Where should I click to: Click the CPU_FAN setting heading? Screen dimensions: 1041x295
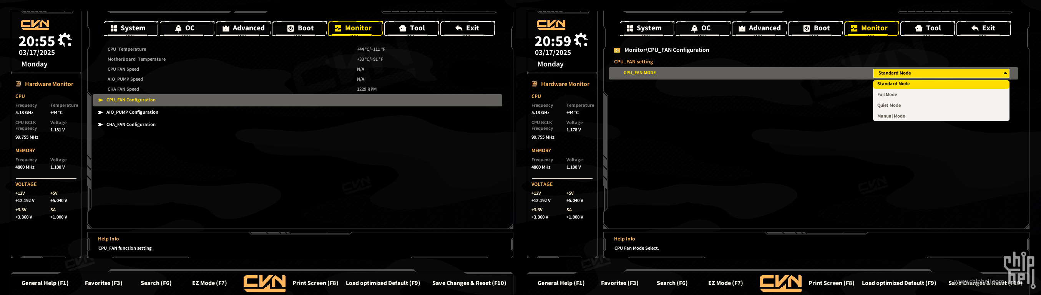[x=633, y=62]
